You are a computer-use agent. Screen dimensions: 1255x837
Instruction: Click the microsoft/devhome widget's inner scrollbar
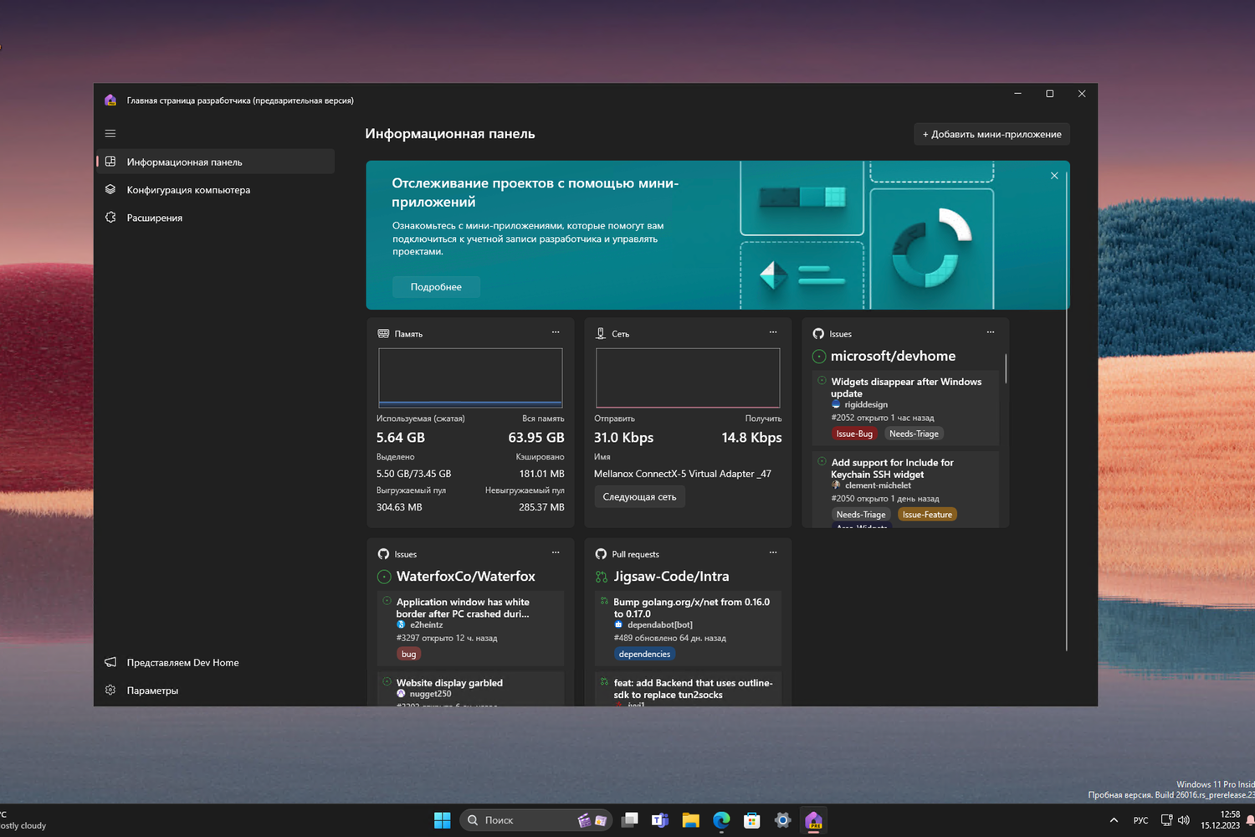(x=1006, y=368)
